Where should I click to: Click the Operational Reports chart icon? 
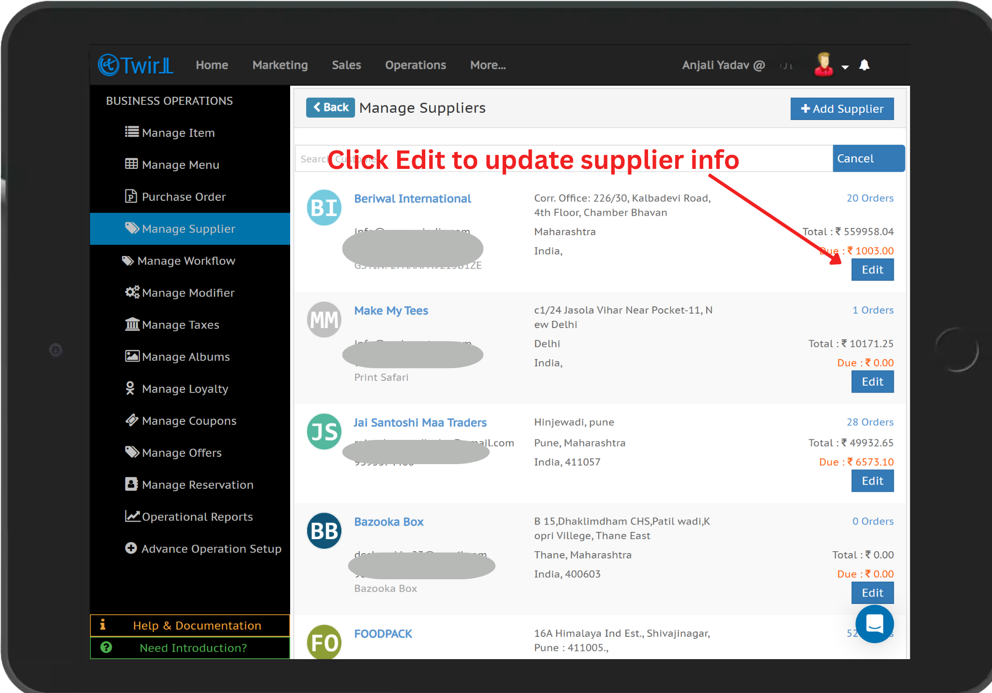point(133,516)
